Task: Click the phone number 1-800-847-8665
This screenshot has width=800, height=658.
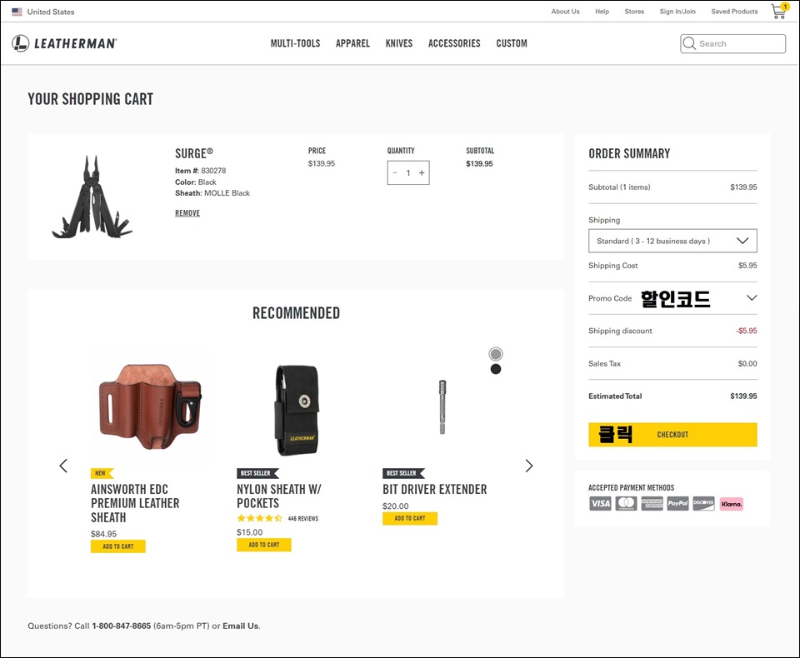Action: 122,626
